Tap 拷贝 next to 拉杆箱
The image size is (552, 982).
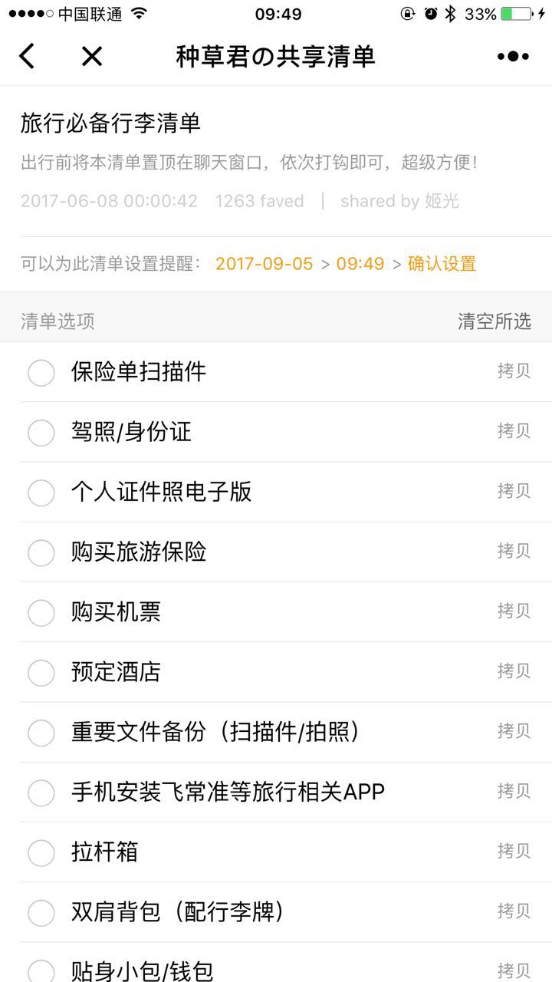[514, 851]
